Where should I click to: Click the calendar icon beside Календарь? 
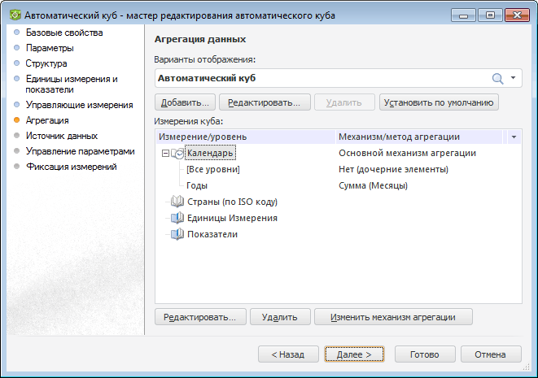tap(178, 153)
